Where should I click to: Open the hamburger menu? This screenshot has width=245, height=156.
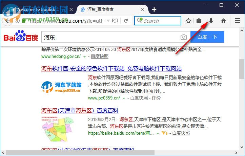click(238, 21)
